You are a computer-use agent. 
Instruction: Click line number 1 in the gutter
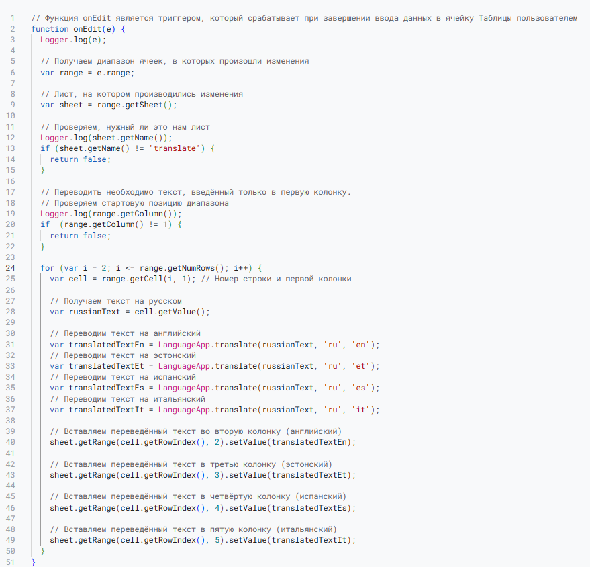(x=12, y=18)
